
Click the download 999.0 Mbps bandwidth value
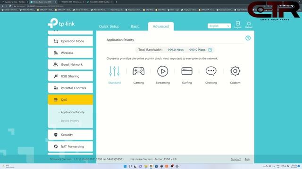197,50
